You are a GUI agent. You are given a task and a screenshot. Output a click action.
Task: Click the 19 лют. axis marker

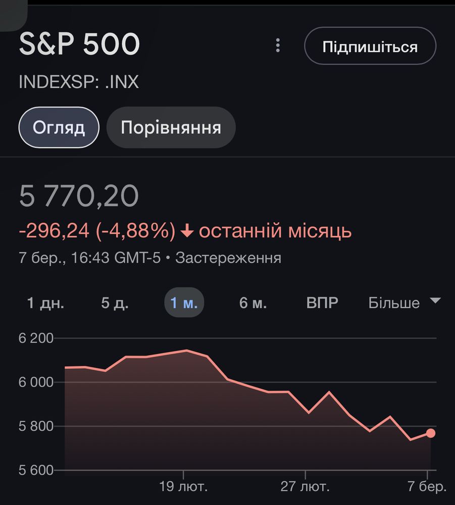coord(183,486)
